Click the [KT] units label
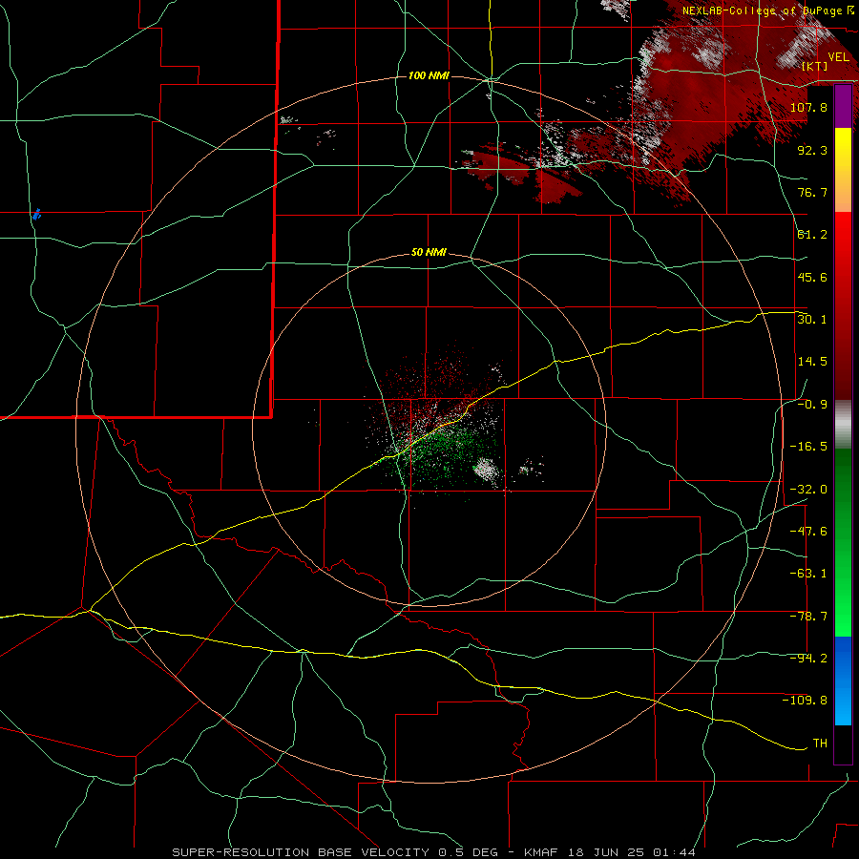The width and height of the screenshot is (859, 859). point(815,66)
